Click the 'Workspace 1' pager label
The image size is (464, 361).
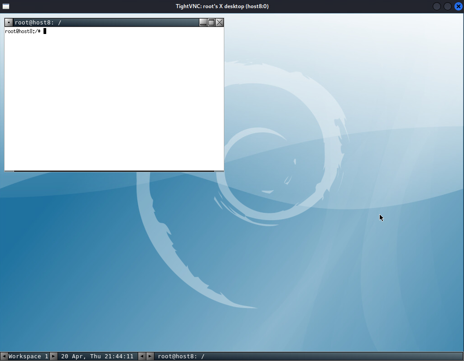pos(28,356)
